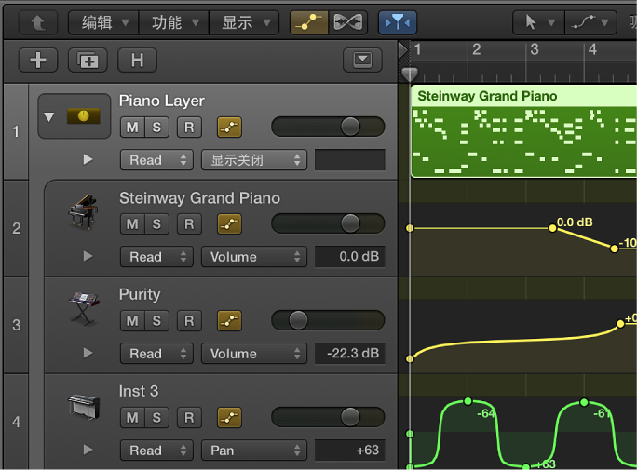Open Read automation mode menu on Steinway track

[156, 256]
